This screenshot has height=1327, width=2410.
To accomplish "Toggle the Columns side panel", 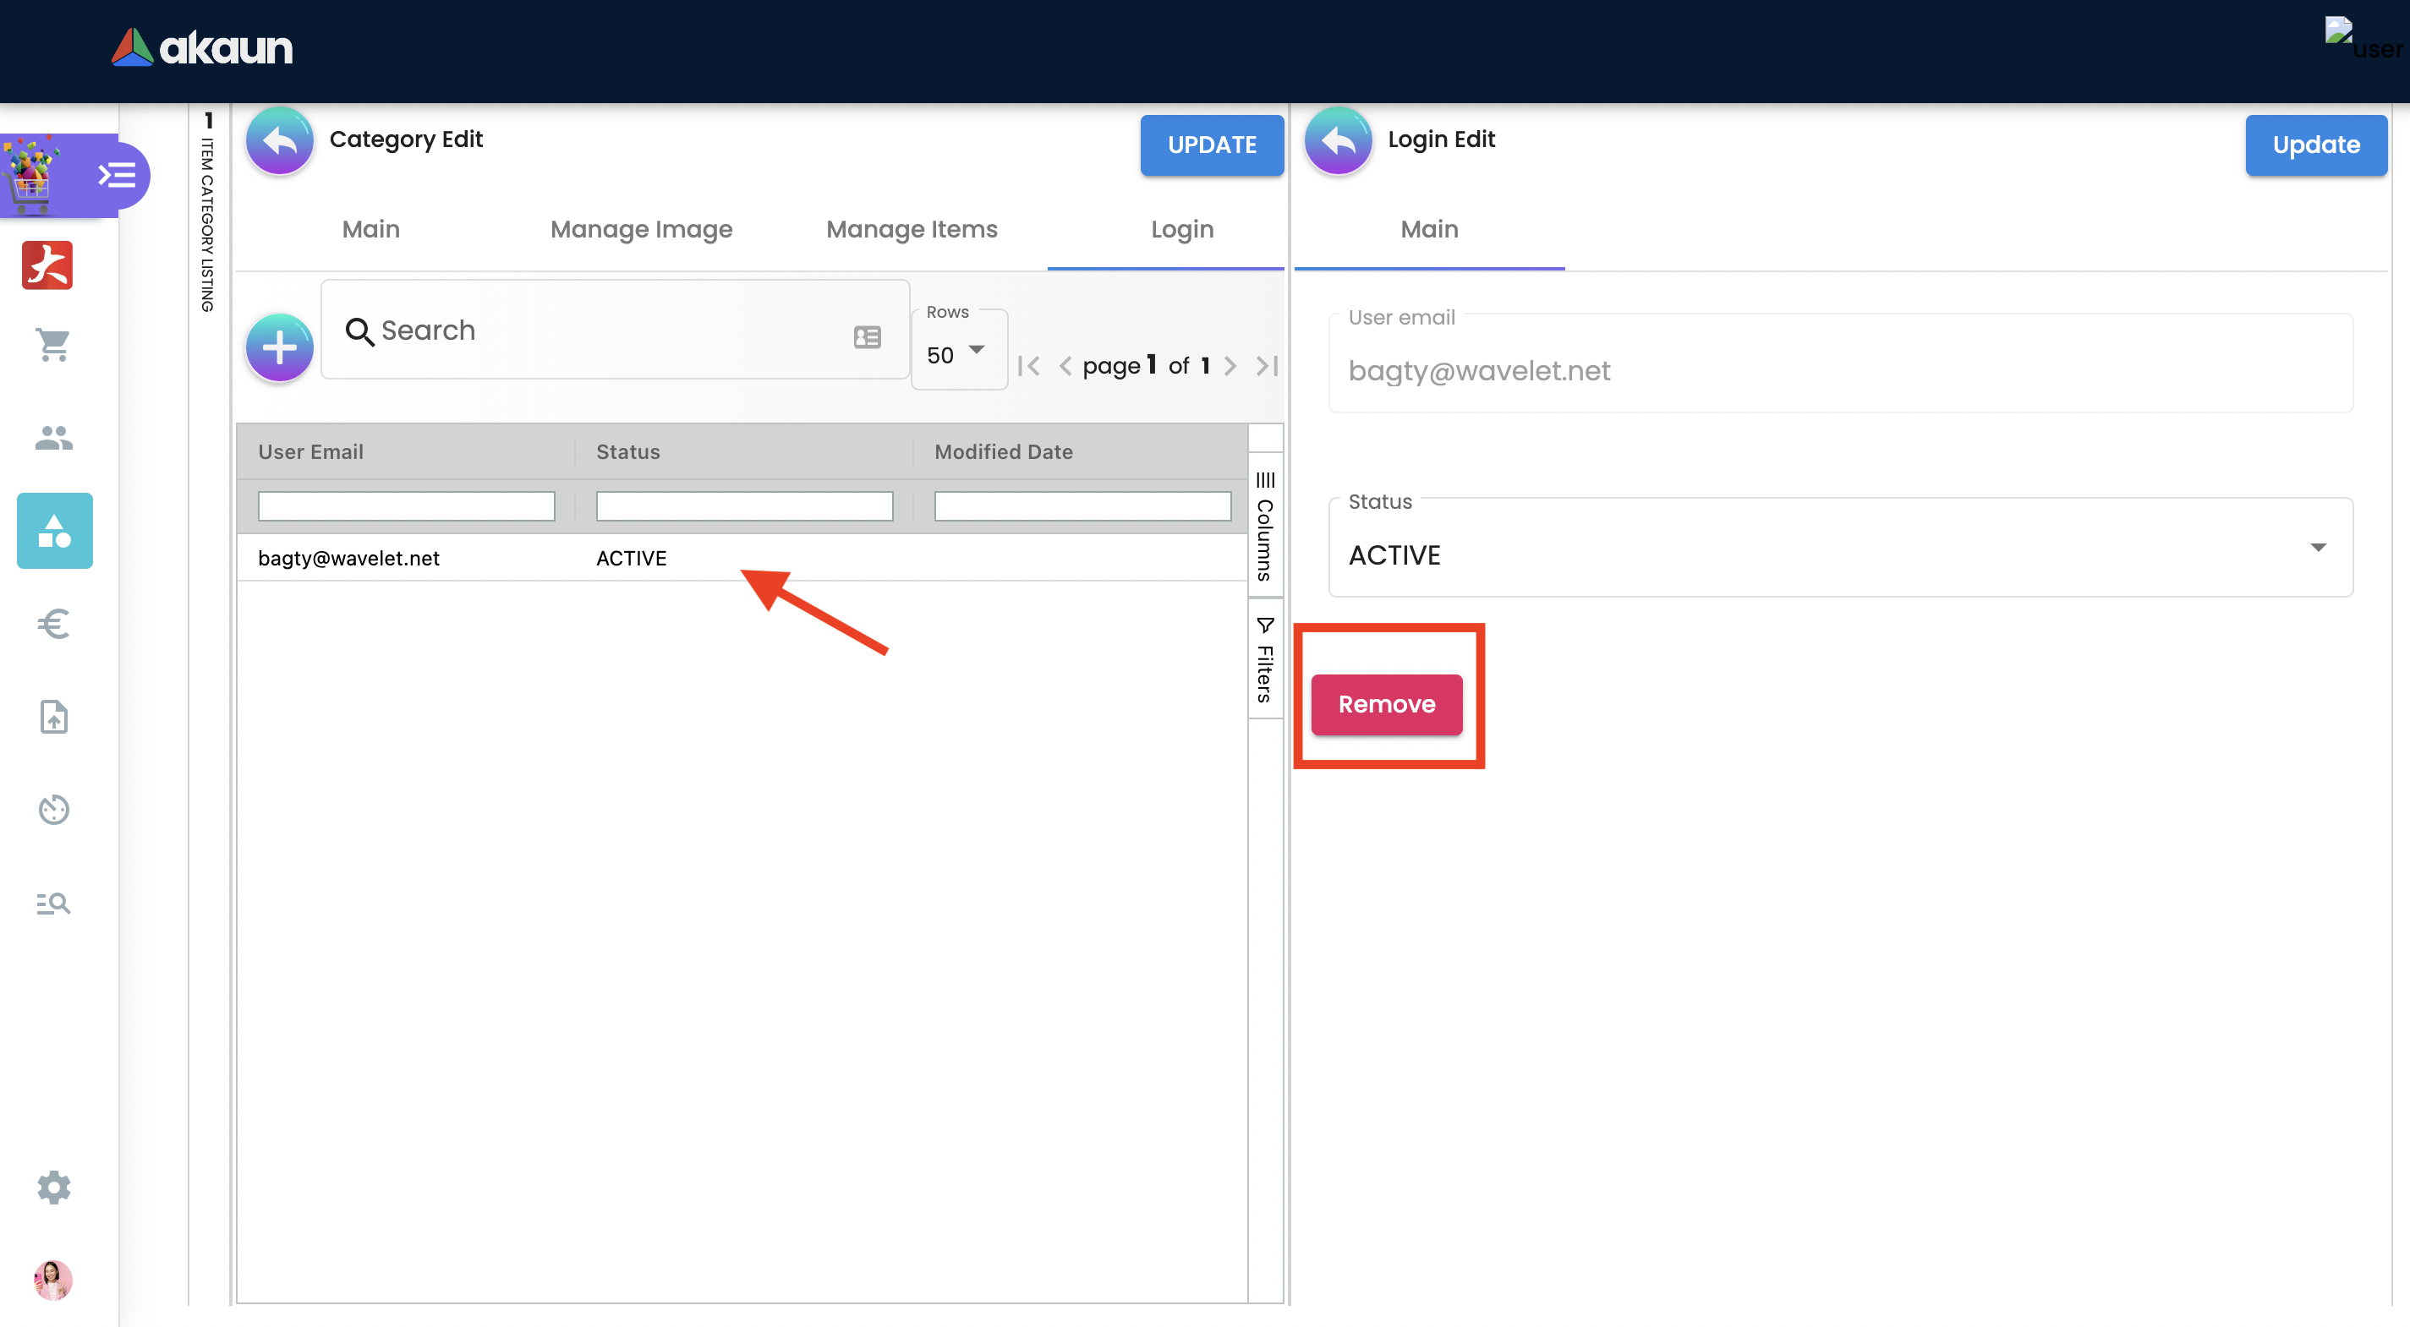I will 1265,527.
